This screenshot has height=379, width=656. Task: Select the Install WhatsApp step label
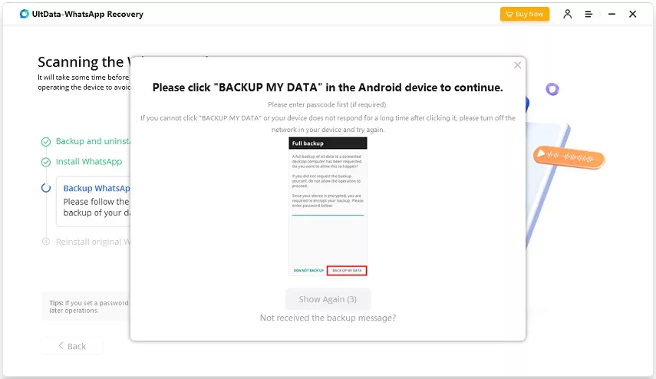(x=89, y=163)
